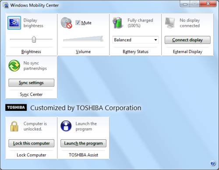Click the muted speaker icon
The width and height of the screenshot is (219, 170).
[x=67, y=23]
